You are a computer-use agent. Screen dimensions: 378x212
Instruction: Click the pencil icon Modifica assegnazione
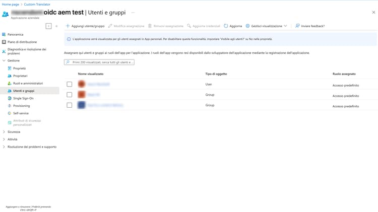click(110, 26)
